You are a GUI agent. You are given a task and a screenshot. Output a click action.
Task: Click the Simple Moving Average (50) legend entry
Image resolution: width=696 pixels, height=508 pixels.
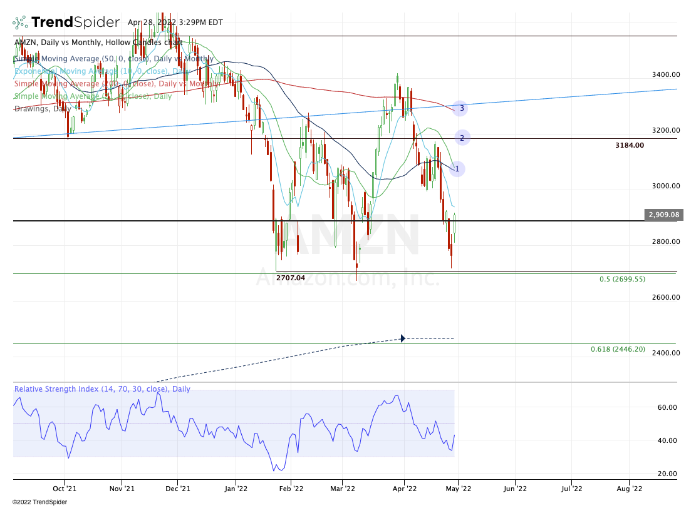click(113, 59)
